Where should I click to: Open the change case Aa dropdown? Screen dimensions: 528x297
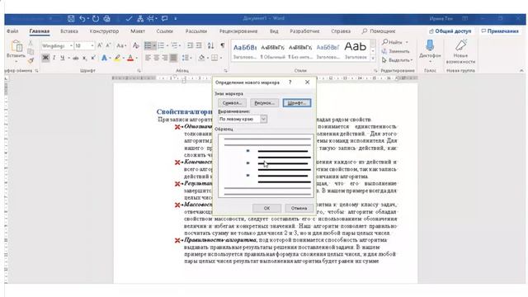(121, 45)
